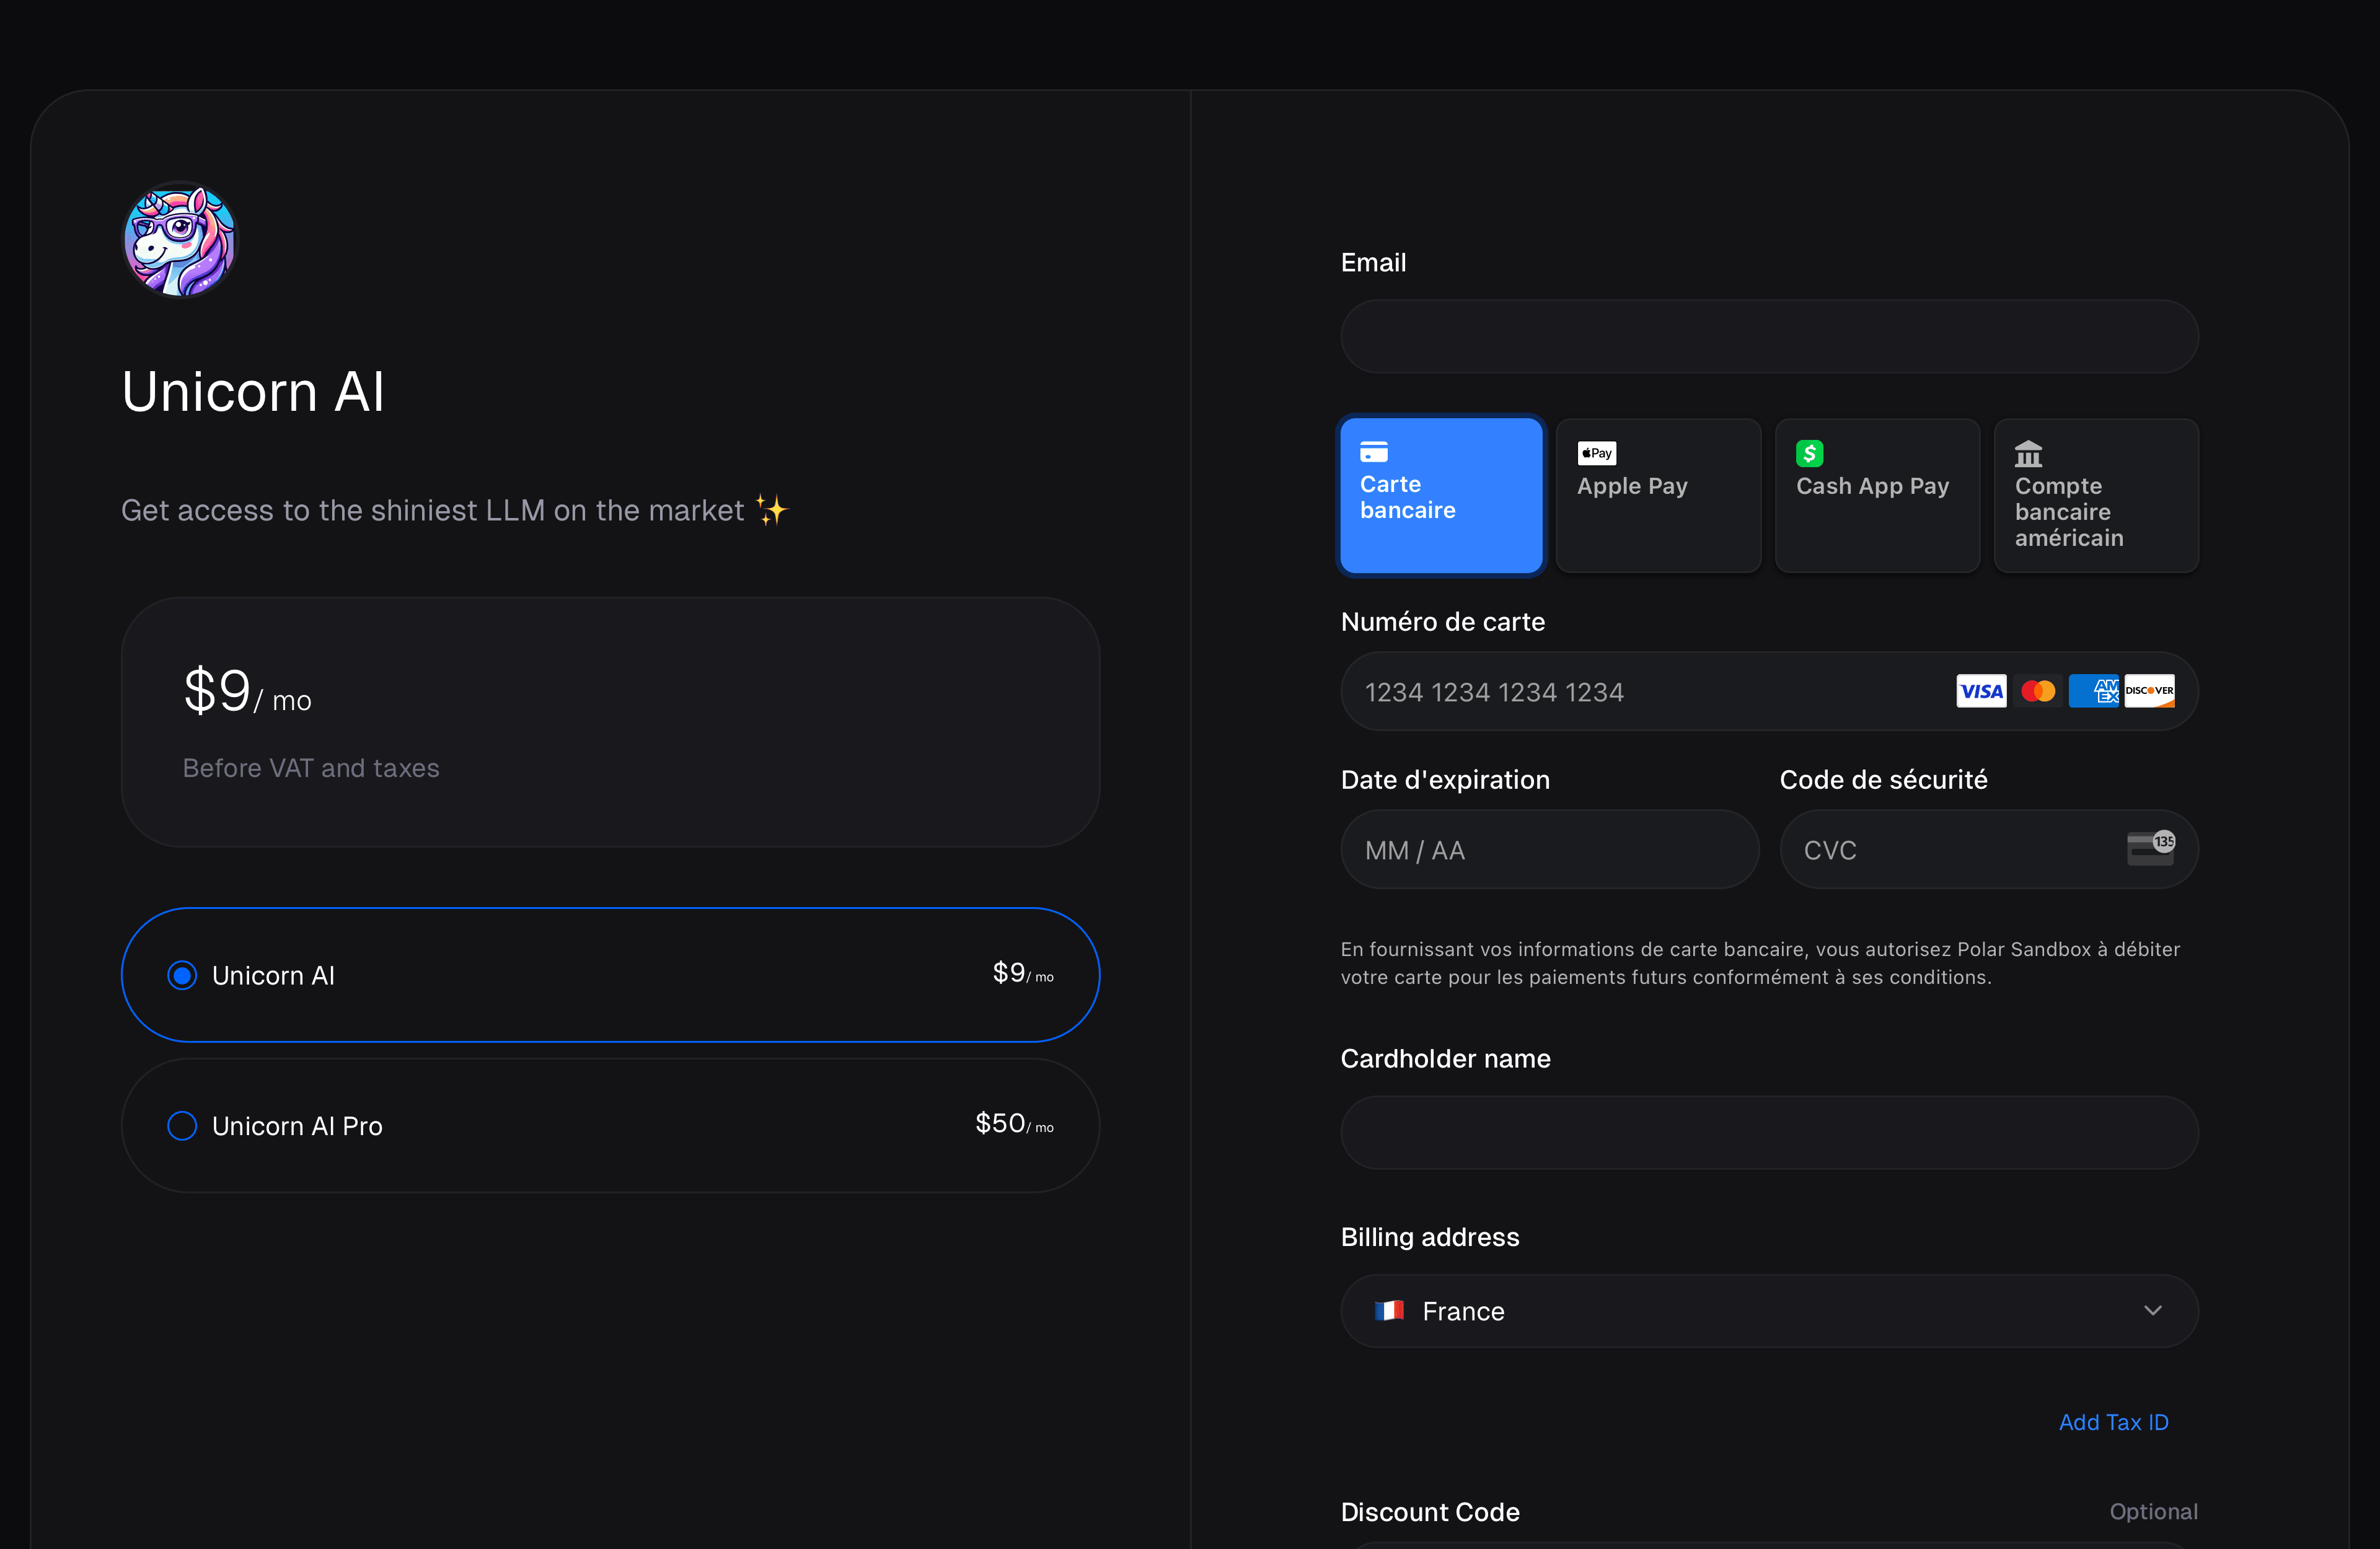Image resolution: width=2380 pixels, height=1549 pixels.
Task: Click the Unicorn AI logo avatar
Action: (180, 240)
